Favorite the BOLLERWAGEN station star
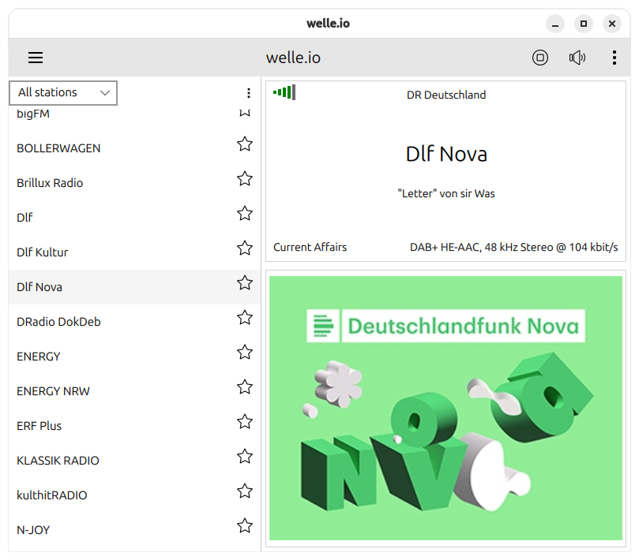The image size is (639, 560). point(245,144)
